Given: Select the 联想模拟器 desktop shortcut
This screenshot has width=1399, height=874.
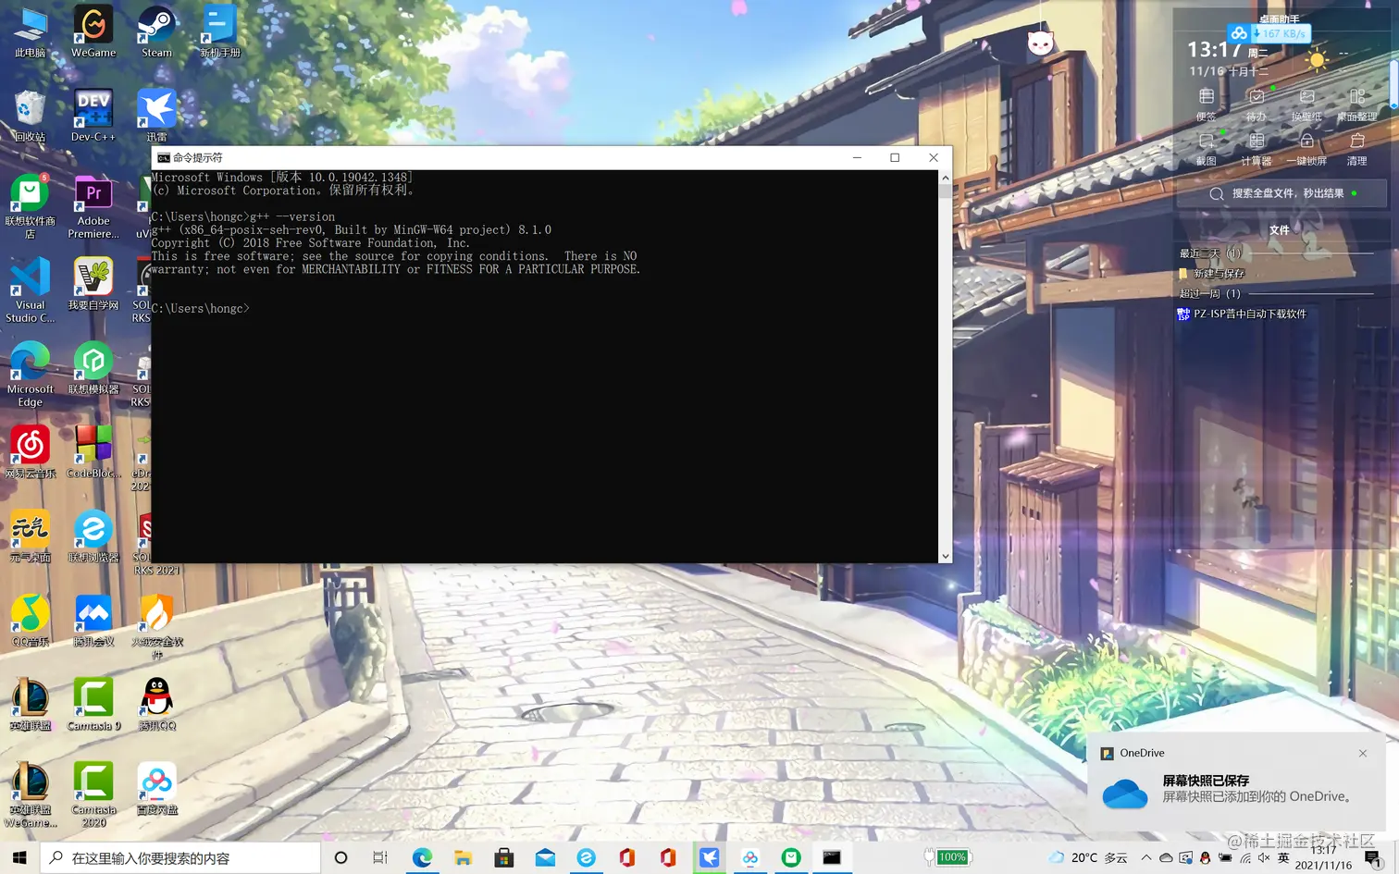Looking at the screenshot, I should (x=93, y=369).
